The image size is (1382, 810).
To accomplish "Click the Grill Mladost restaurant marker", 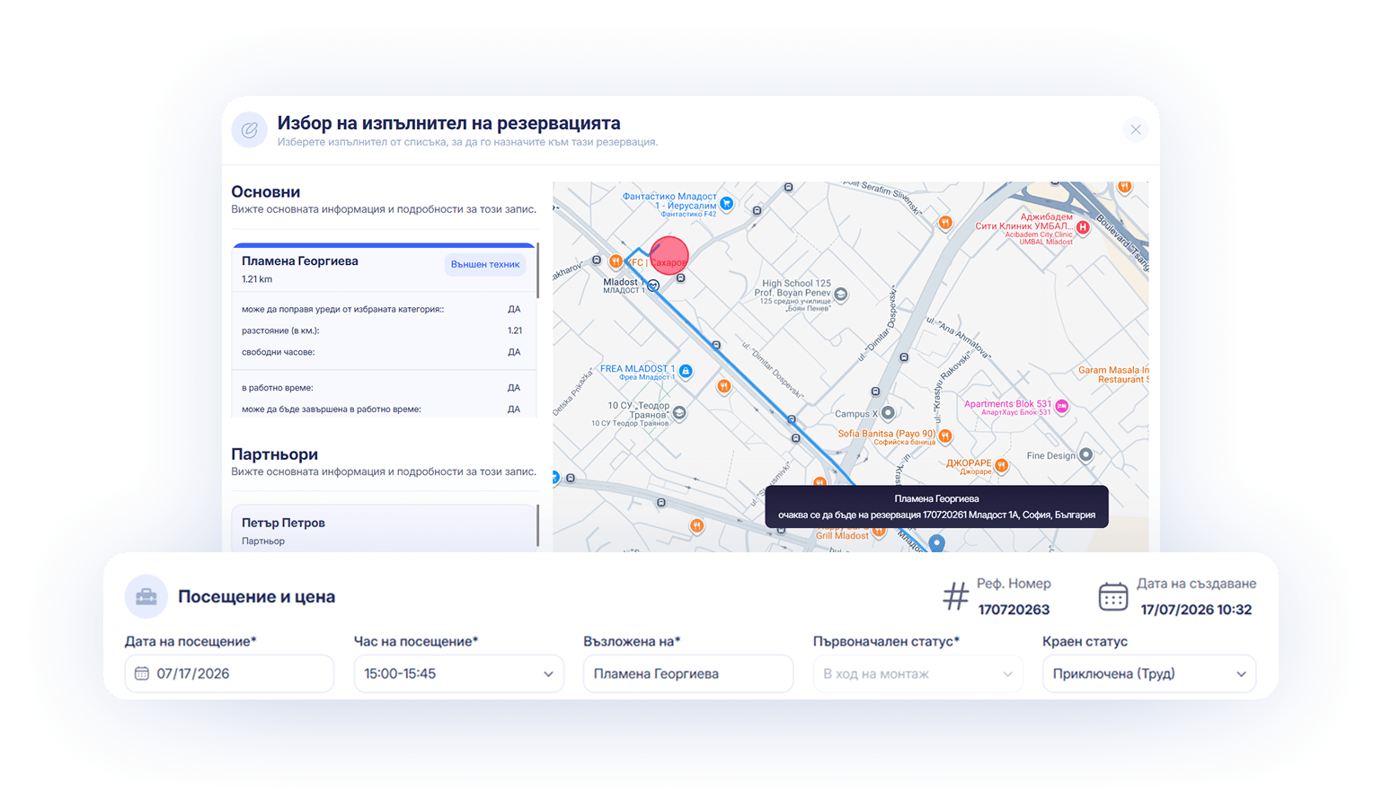I will tap(880, 532).
